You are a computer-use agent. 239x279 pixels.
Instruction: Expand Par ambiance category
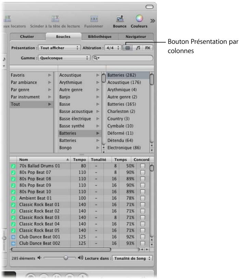point(50,83)
